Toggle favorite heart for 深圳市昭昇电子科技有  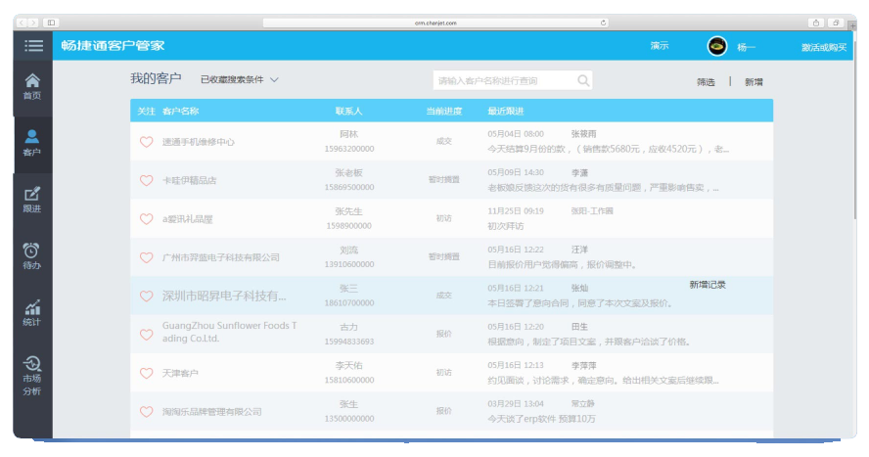147,296
